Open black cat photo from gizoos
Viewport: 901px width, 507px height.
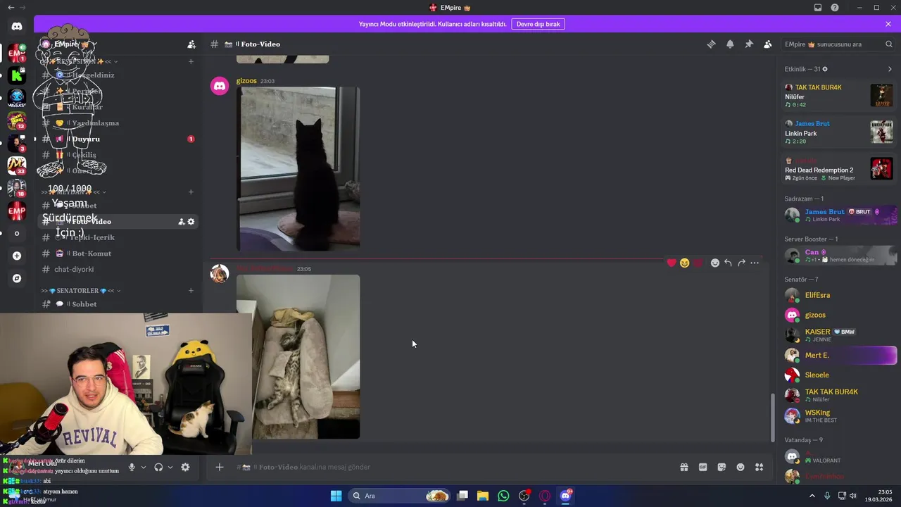[298, 169]
